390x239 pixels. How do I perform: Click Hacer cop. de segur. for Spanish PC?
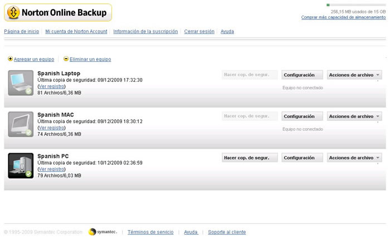(250, 158)
